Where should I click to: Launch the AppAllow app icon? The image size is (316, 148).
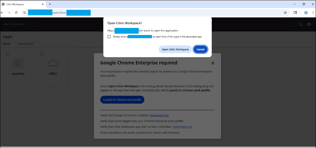point(18,63)
